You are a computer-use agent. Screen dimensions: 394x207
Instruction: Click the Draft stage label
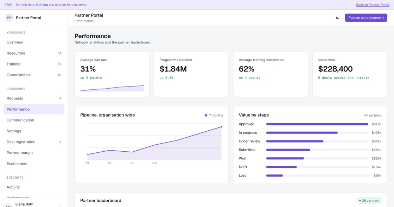click(243, 167)
